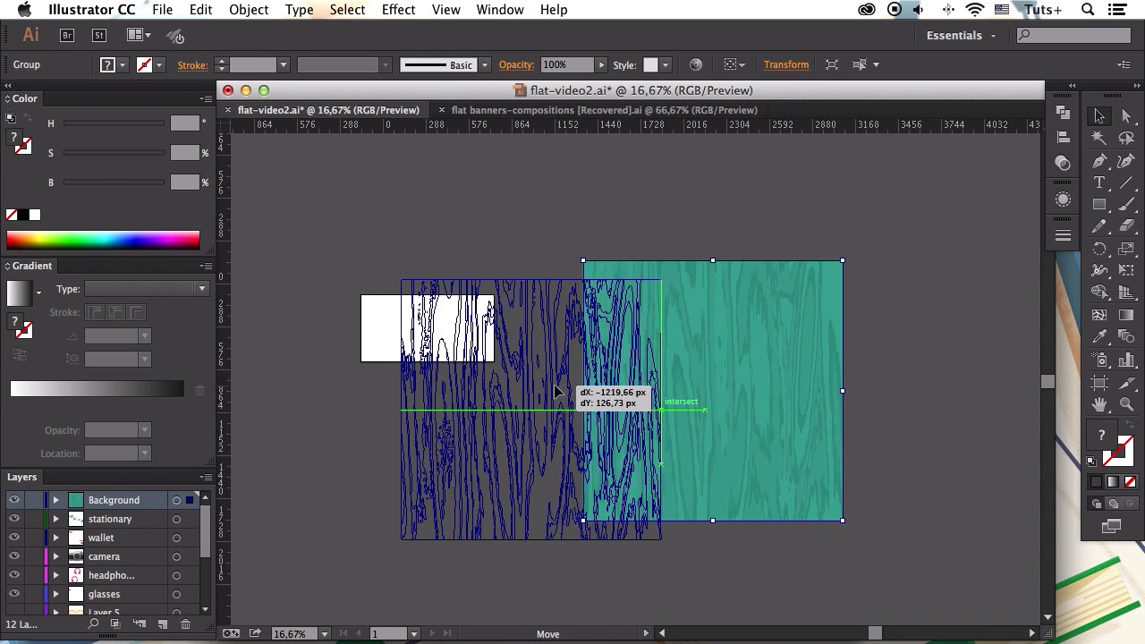
Task: Click the Style swatch in control bar
Action: click(651, 64)
